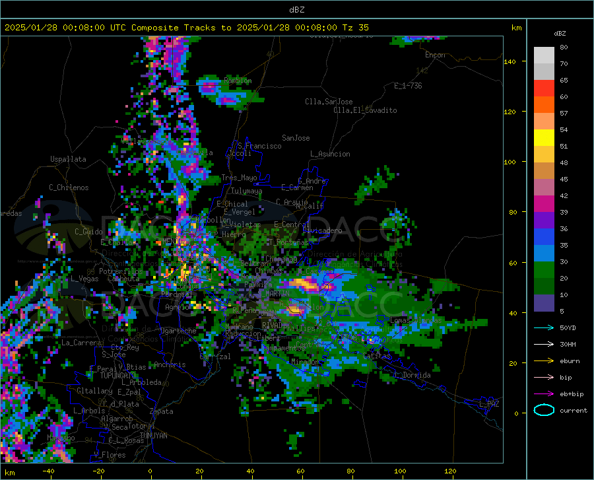Click the L_Asuncion place label
Screen dimensions: 594x480
point(330,154)
